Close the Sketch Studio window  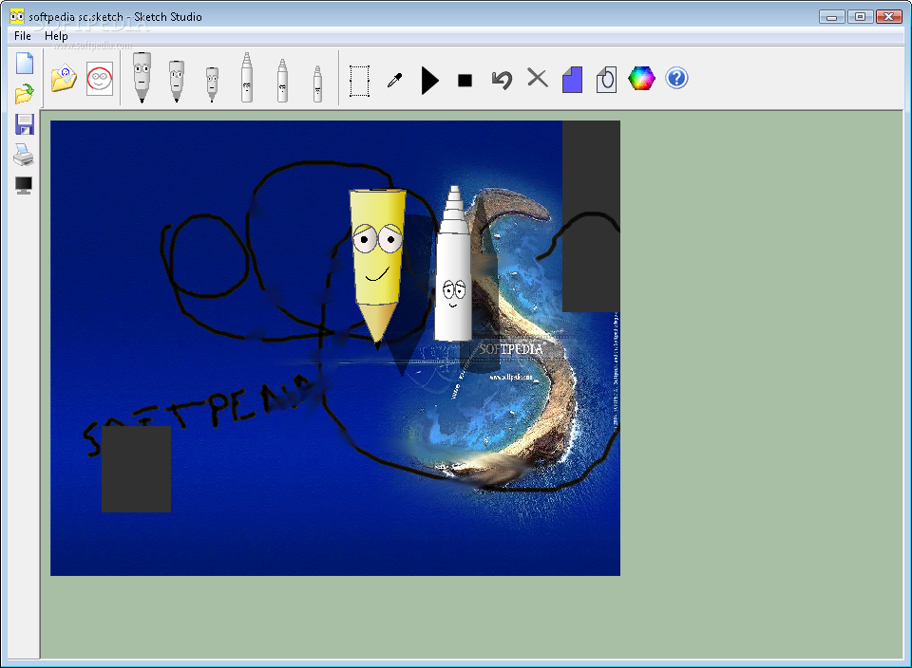[888, 17]
